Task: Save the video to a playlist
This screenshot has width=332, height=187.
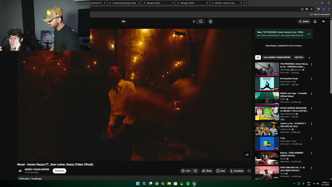Action: pos(221,171)
